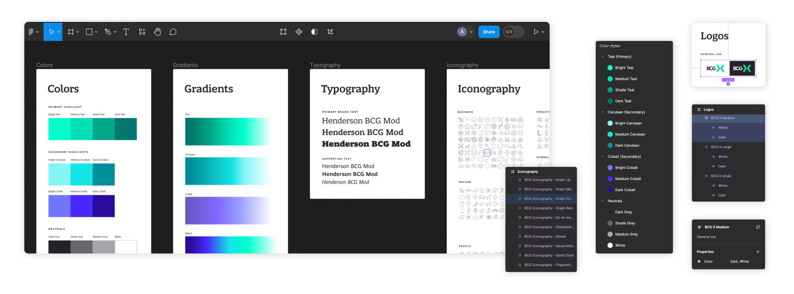Select the Rectangle shape tool
794x294 pixels.
coord(89,32)
